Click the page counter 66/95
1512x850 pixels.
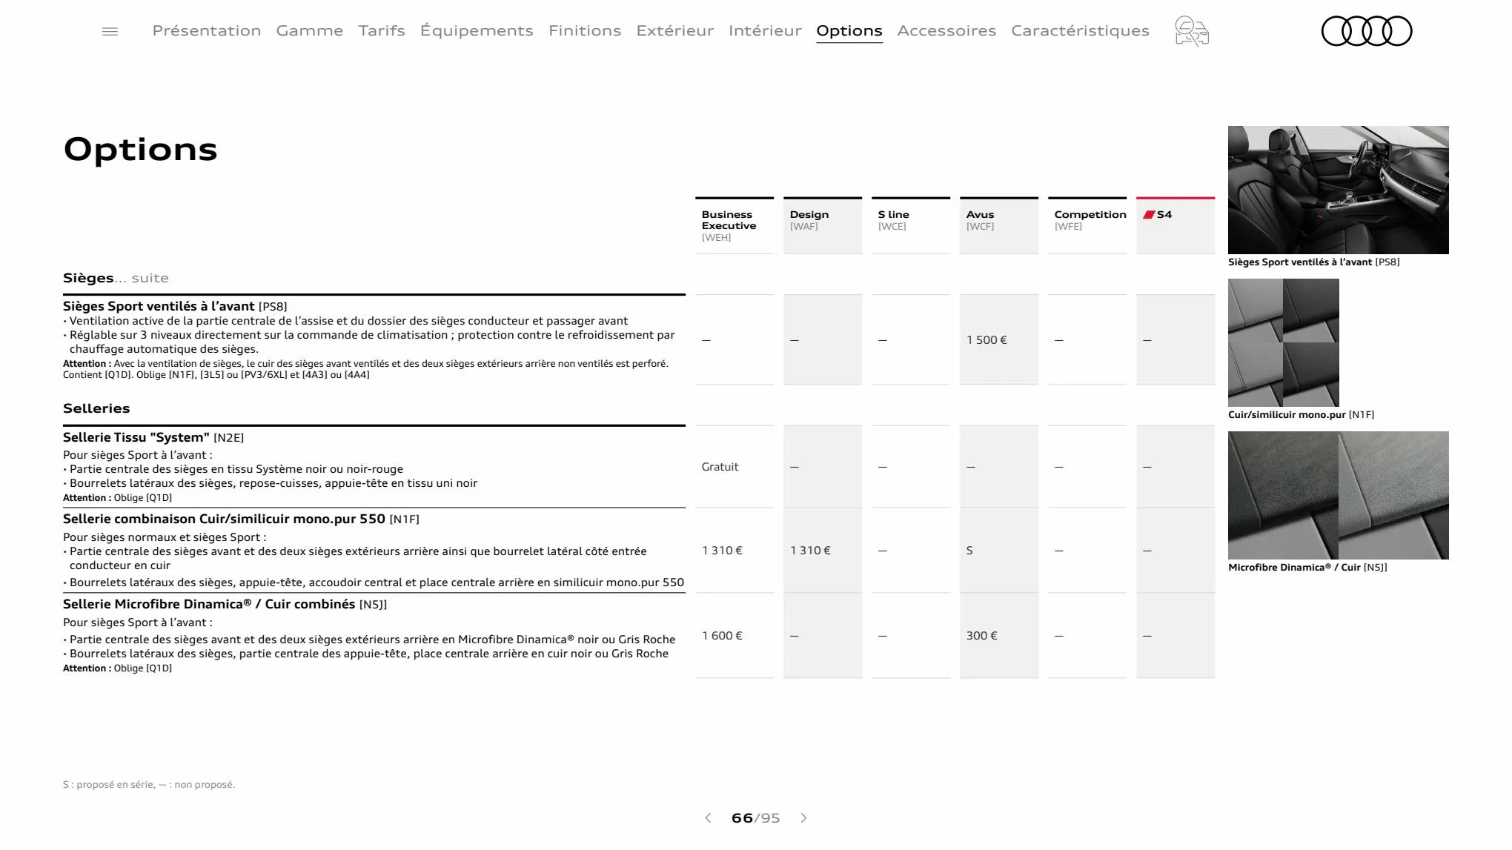click(x=755, y=818)
